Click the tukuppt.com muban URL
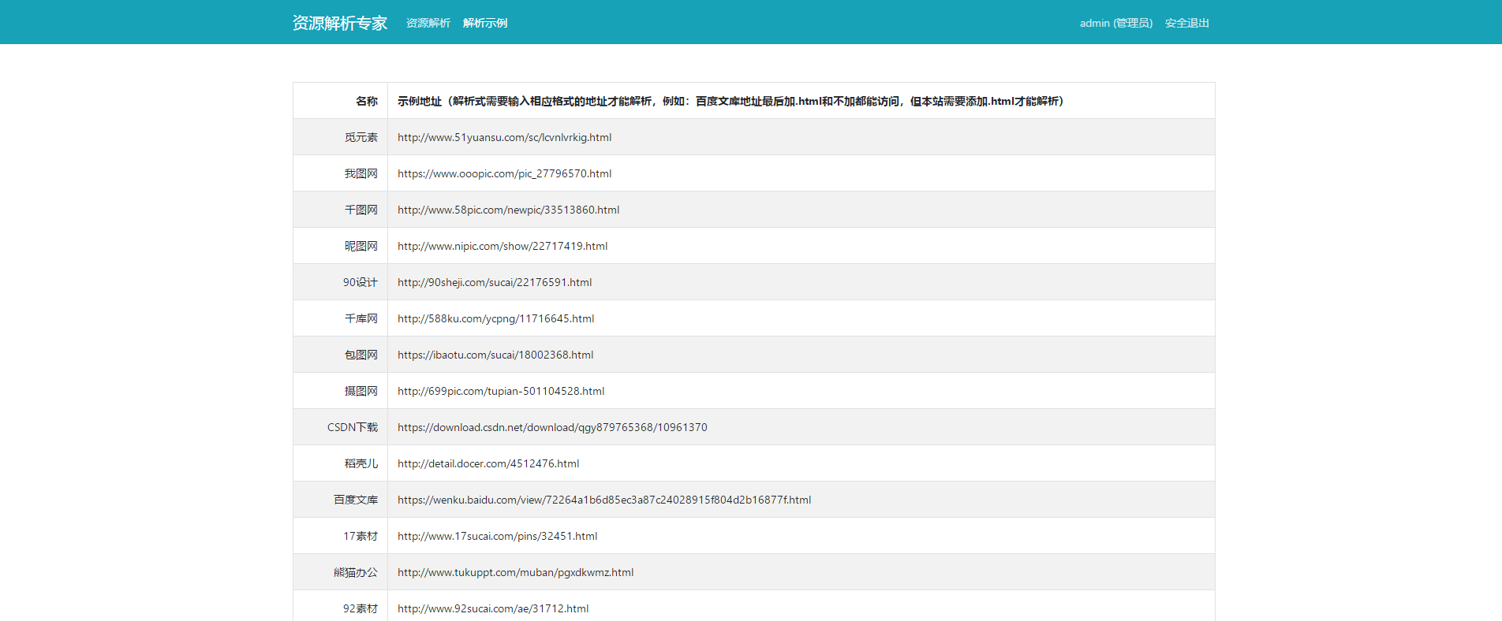This screenshot has height=621, width=1502. click(515, 572)
